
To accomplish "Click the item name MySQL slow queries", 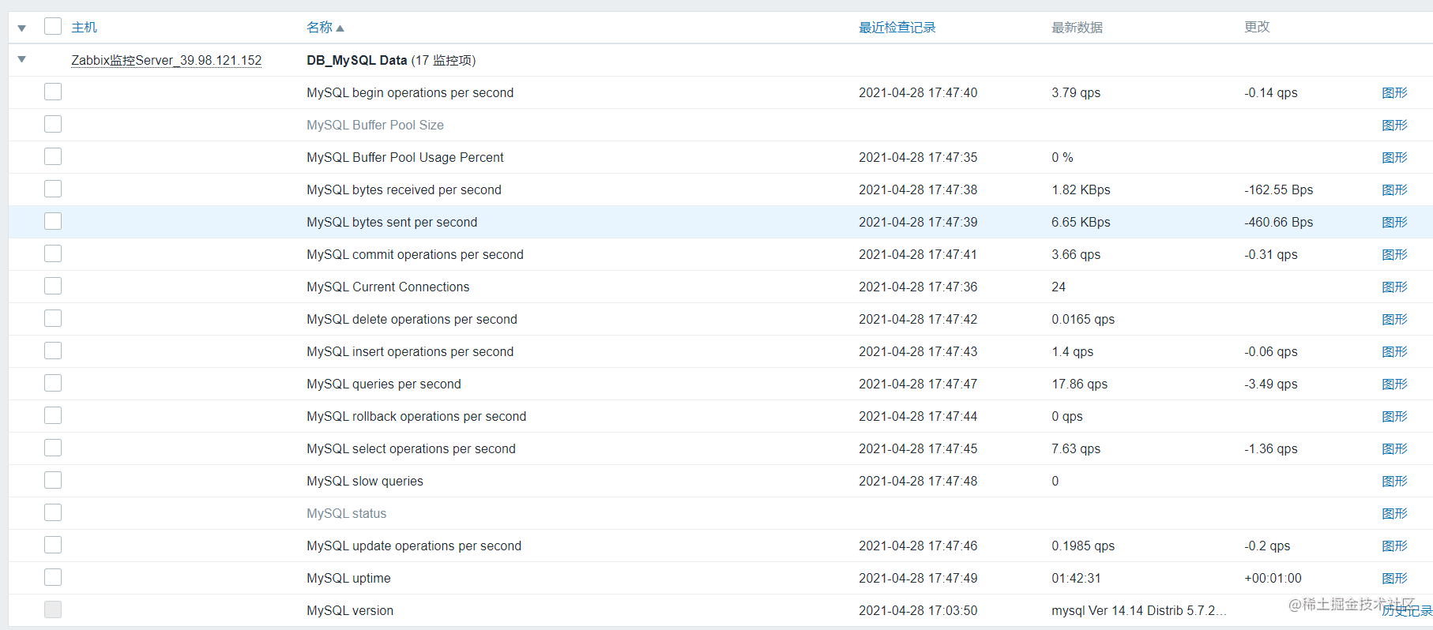I will click(365, 481).
